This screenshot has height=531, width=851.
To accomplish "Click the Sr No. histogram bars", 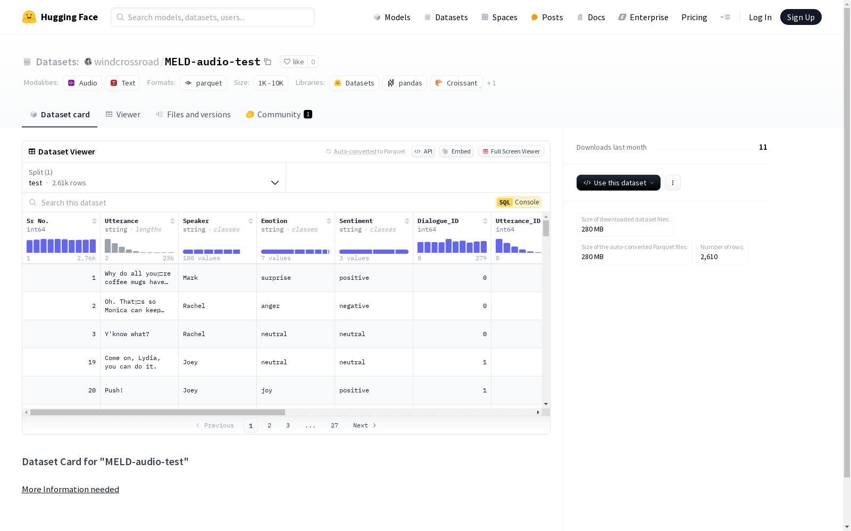I will [61, 246].
